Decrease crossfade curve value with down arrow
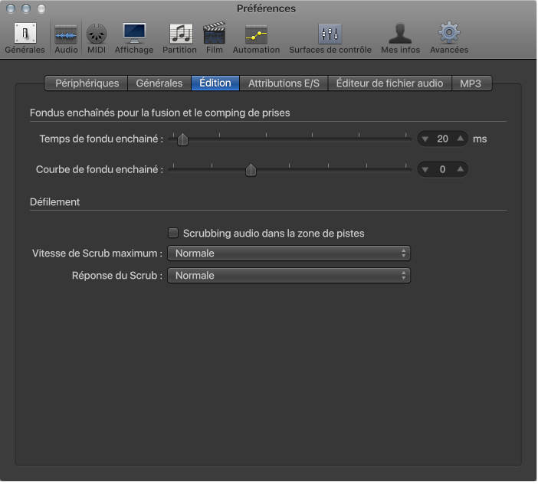The image size is (538, 484). [x=425, y=170]
